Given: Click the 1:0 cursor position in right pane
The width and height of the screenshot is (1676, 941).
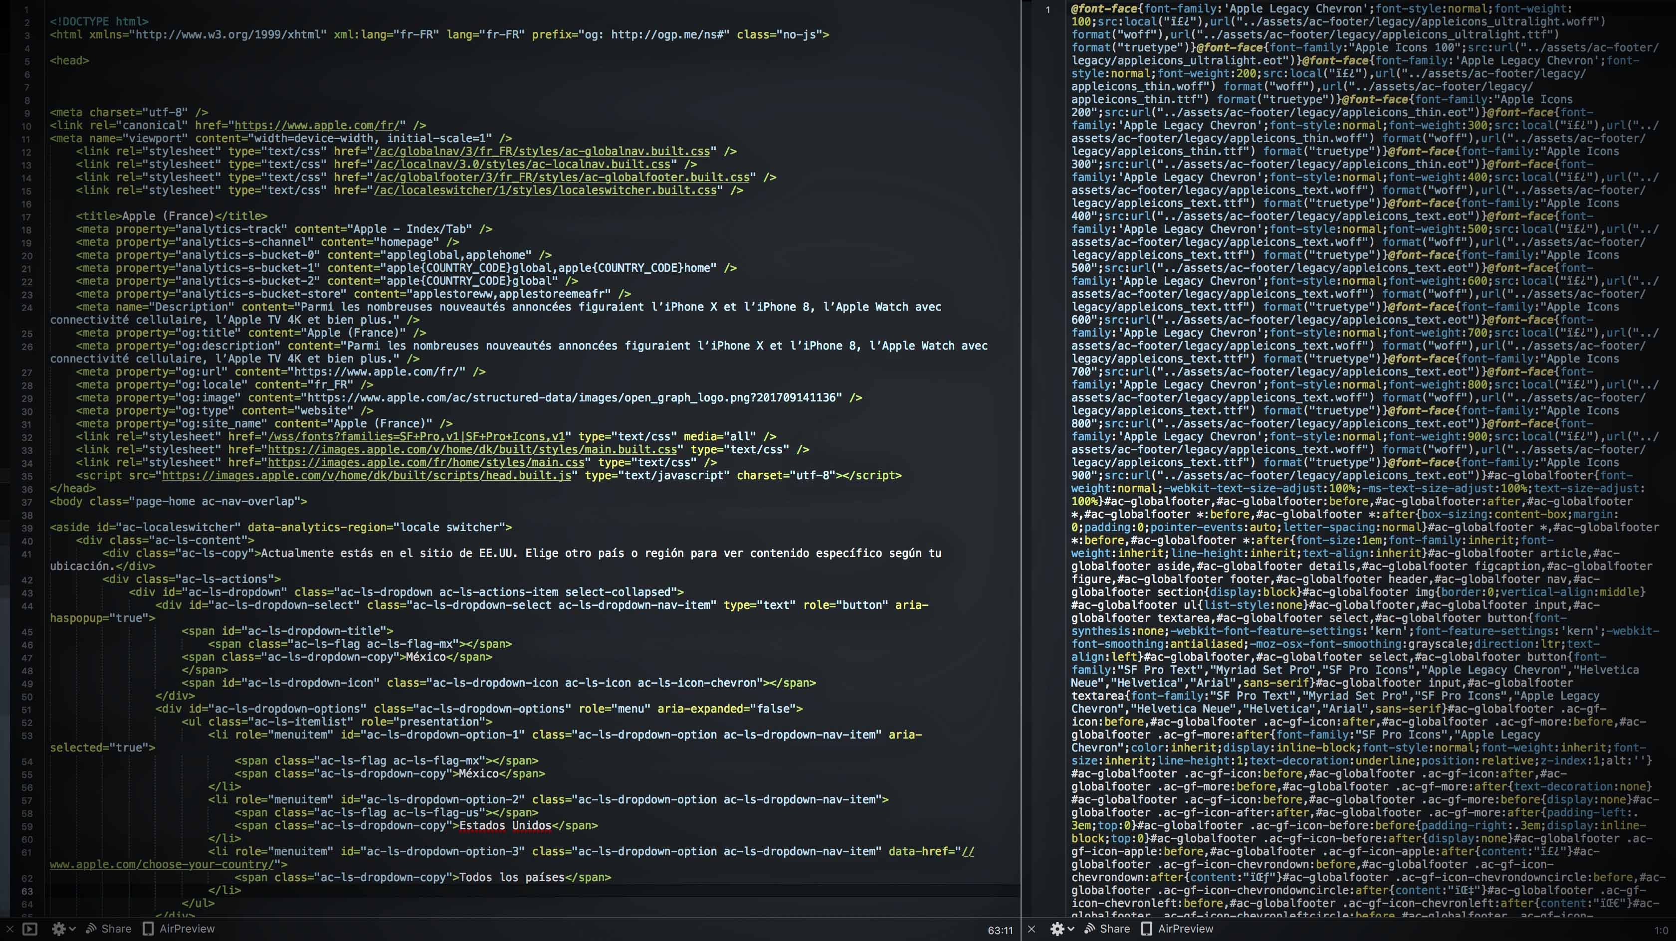Looking at the screenshot, I should pos(1661,931).
